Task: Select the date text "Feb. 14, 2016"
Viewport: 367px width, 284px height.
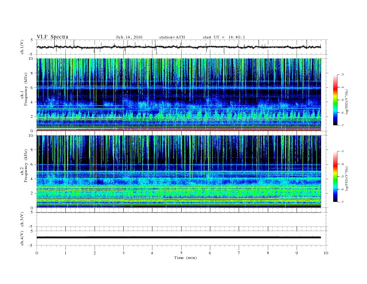Action: 129,37
